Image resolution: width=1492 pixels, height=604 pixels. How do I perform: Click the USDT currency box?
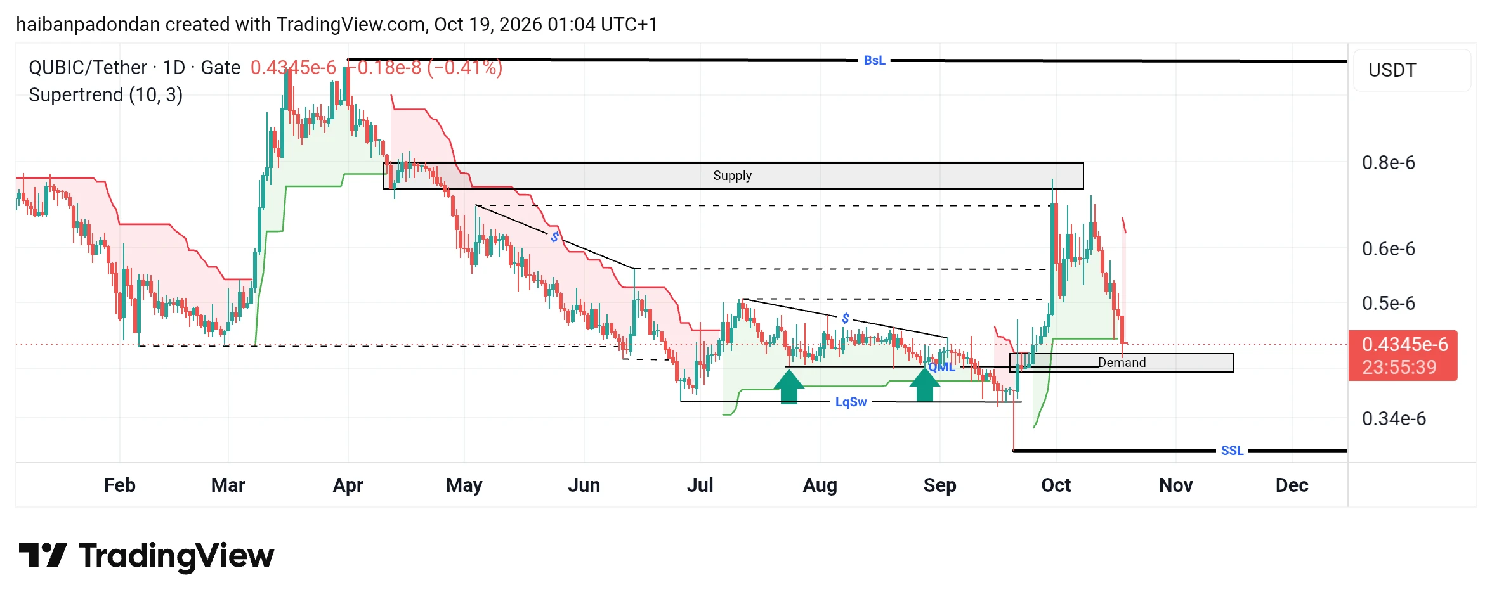click(x=1412, y=70)
